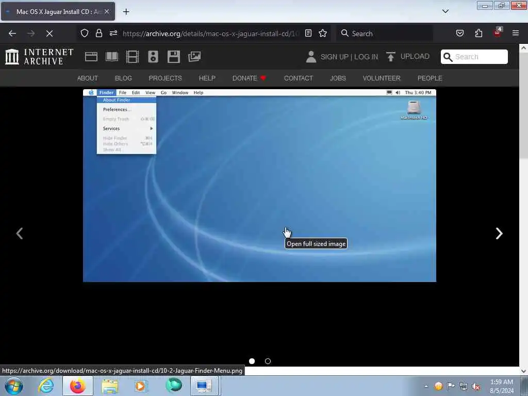Select the second carousel dot

coord(268,361)
